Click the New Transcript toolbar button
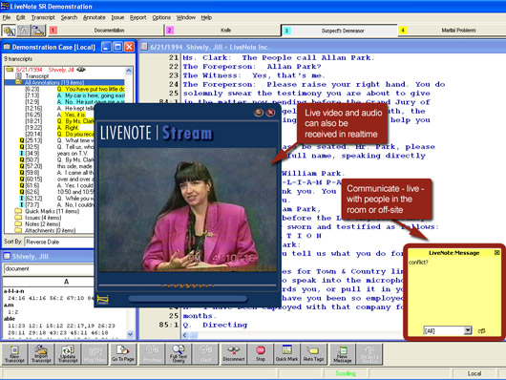The height and width of the screenshot is (380, 506). 14,354
